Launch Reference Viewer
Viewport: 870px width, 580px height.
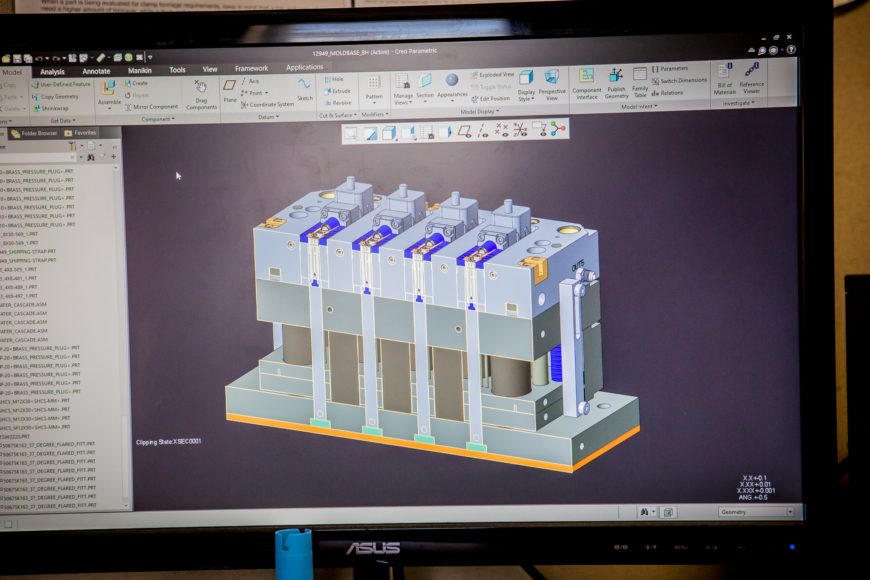coord(751,78)
